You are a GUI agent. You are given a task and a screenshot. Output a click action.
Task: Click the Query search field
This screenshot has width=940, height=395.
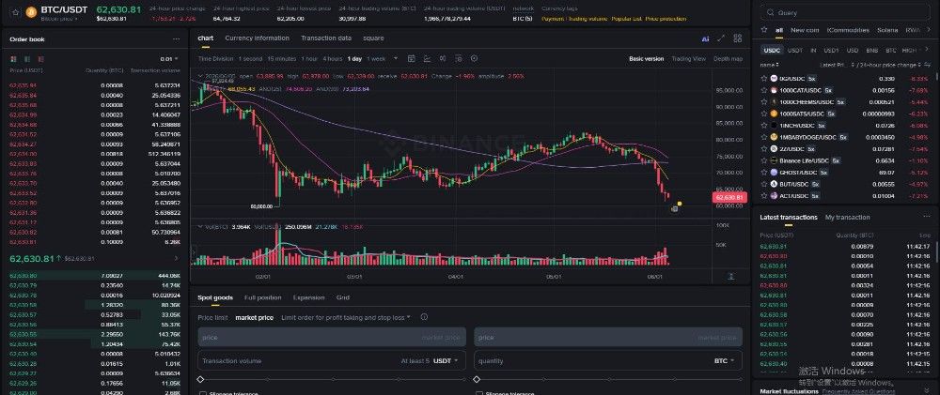846,12
